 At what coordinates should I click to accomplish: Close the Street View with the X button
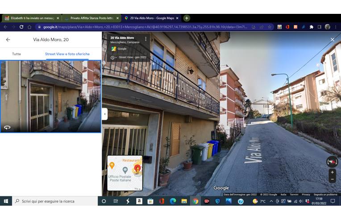pyautogui.click(x=333, y=40)
